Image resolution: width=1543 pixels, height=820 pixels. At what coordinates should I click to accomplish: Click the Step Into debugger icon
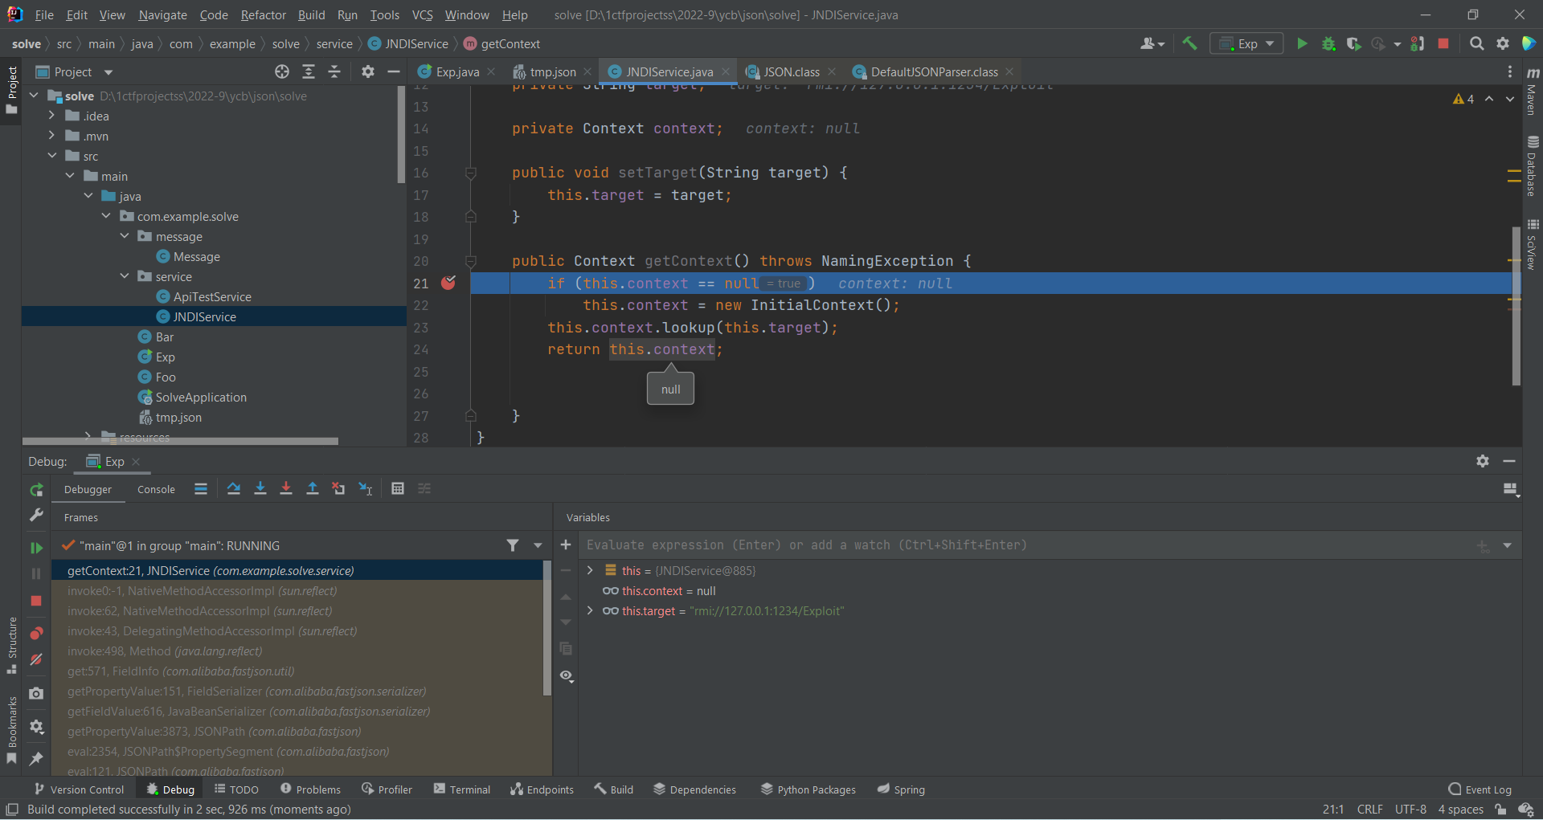(260, 488)
